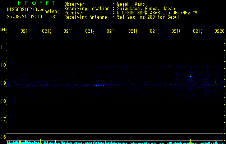Click the 1.1 kHz frequency label
Viewport: 226px width, 144px height.
pos(3,47)
